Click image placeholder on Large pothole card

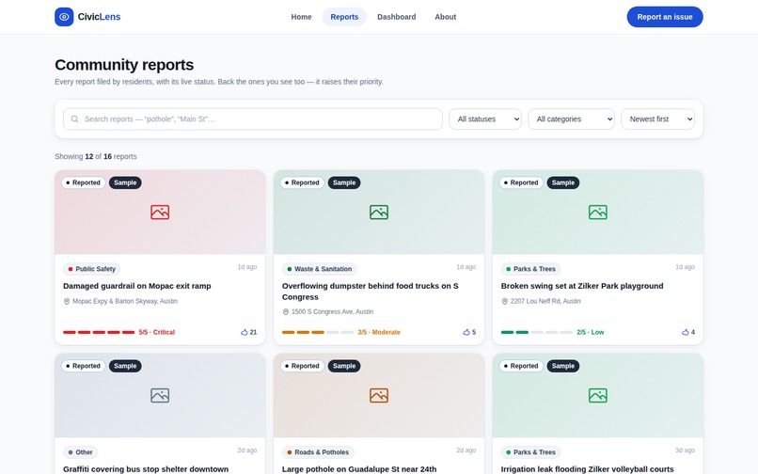click(378, 395)
